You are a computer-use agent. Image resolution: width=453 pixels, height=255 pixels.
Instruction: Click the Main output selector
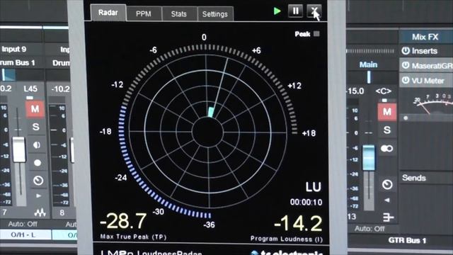click(x=368, y=64)
